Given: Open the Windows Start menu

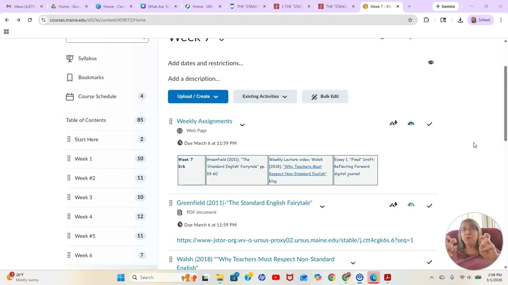Looking at the screenshot, I should 121,277.
